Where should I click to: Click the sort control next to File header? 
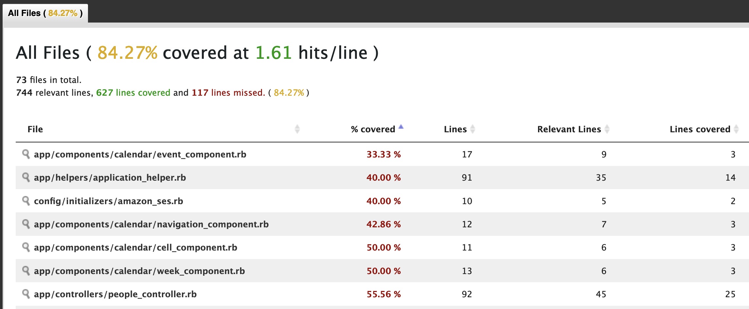[x=297, y=129]
